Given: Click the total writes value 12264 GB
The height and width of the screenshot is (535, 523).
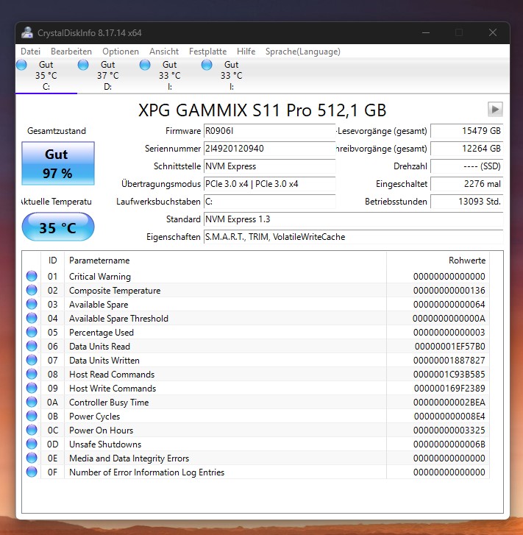Looking at the screenshot, I should 466,149.
